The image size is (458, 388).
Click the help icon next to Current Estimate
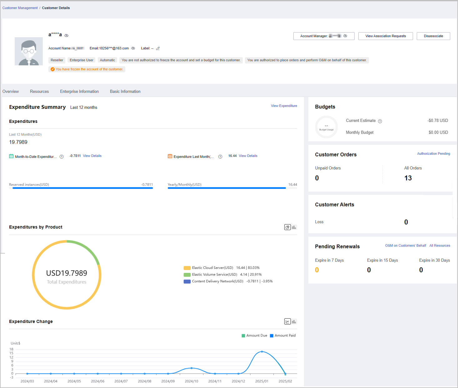point(380,121)
